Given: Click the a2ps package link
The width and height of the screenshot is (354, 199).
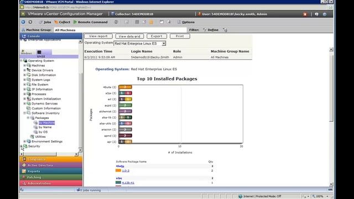Looking at the screenshot, I should coord(119,178).
